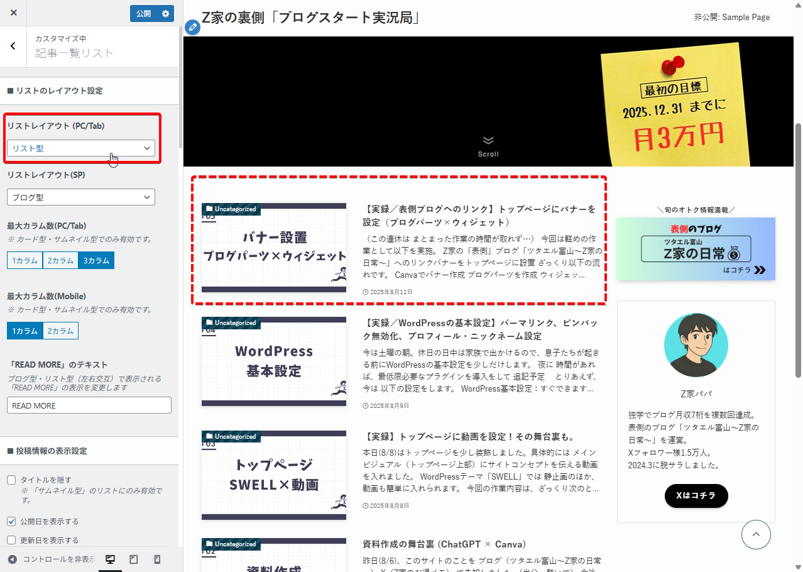Open 非公開: Sample Page menu link
The width and height of the screenshot is (803, 572).
(732, 18)
